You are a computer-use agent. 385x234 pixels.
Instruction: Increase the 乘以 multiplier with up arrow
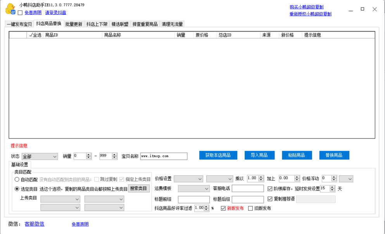coord(261,177)
